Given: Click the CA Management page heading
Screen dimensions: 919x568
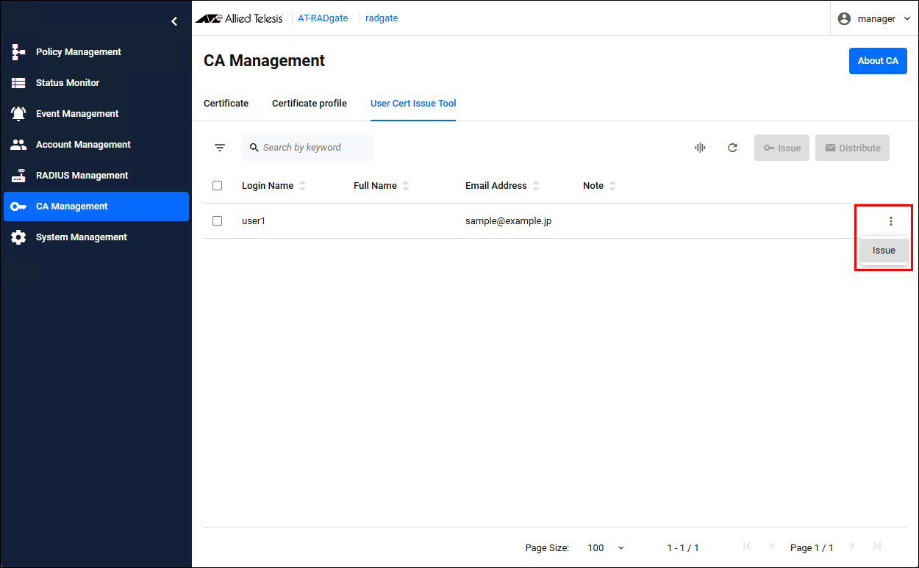Looking at the screenshot, I should coord(264,61).
